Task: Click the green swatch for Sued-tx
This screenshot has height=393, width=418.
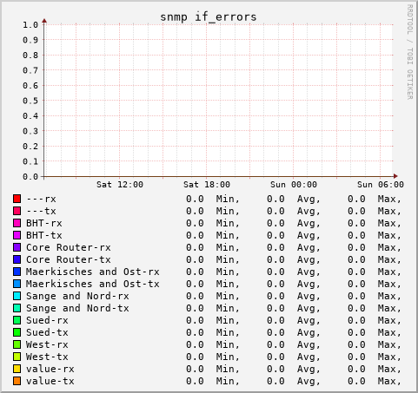Action: pyautogui.click(x=17, y=332)
